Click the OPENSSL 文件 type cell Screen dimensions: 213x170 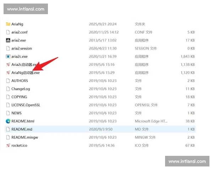coord(146,105)
